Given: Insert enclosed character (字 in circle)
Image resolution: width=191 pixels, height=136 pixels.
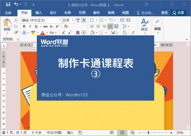Looking at the screenshot, I should tap(84, 33).
